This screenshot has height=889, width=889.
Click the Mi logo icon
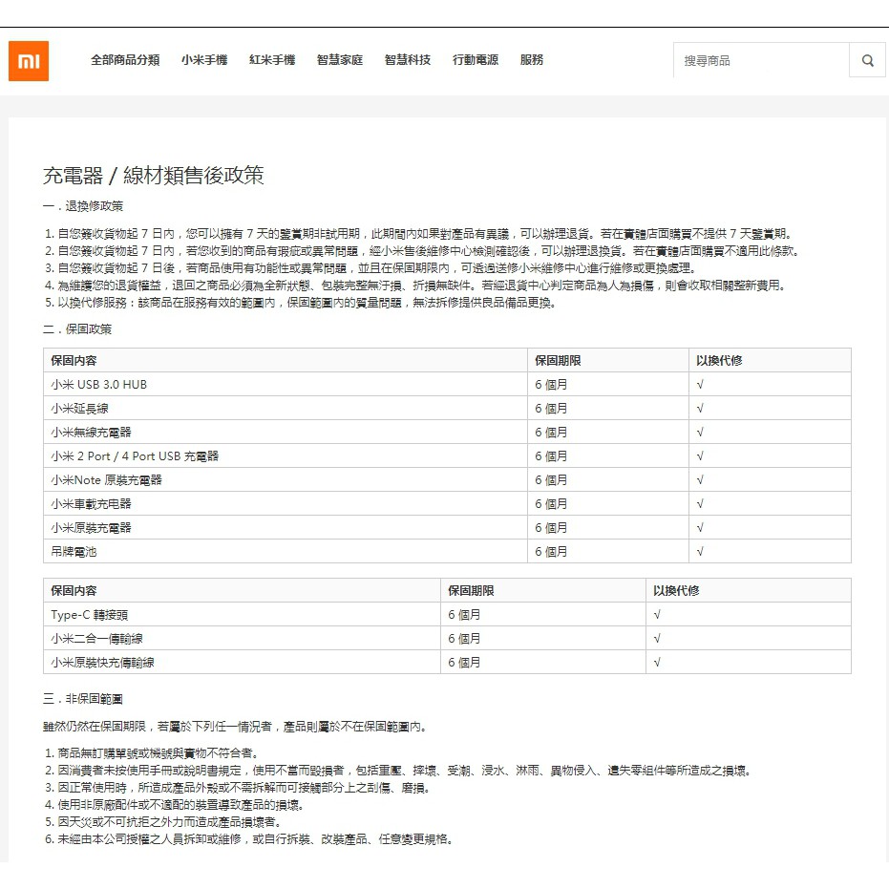coord(29,61)
